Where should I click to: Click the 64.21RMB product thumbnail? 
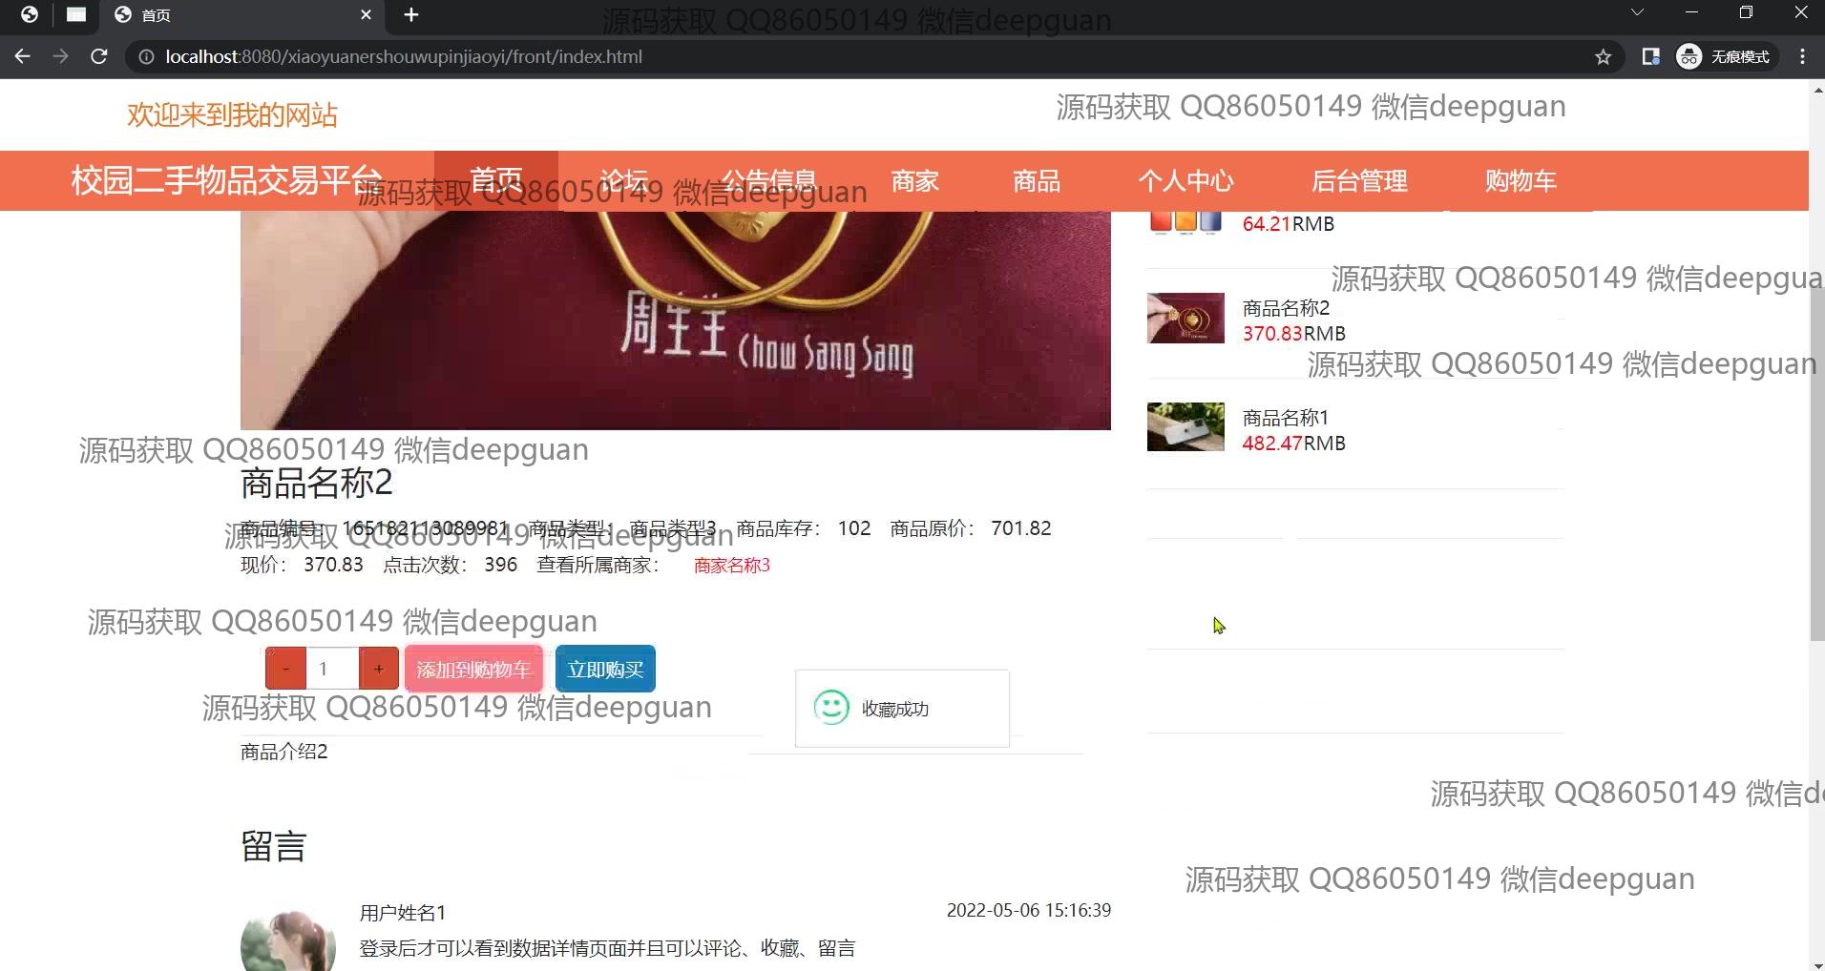click(x=1185, y=222)
